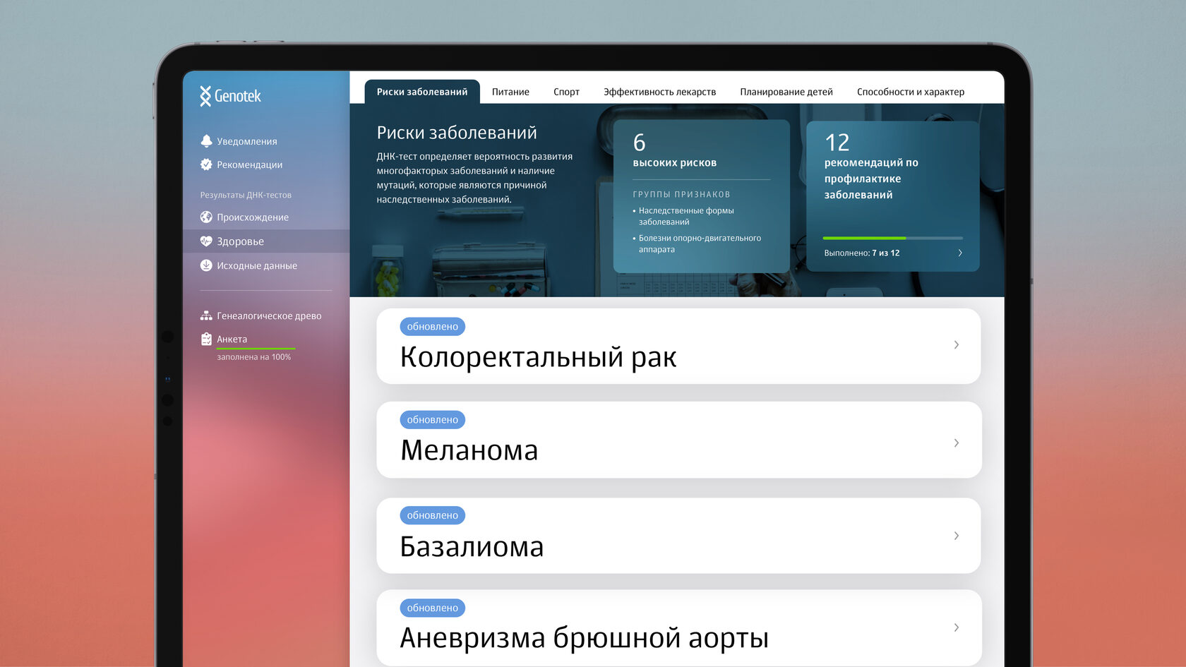Screen dimensions: 1186x667
Task: Expand the Базалиома card chevron
Action: coord(957,536)
